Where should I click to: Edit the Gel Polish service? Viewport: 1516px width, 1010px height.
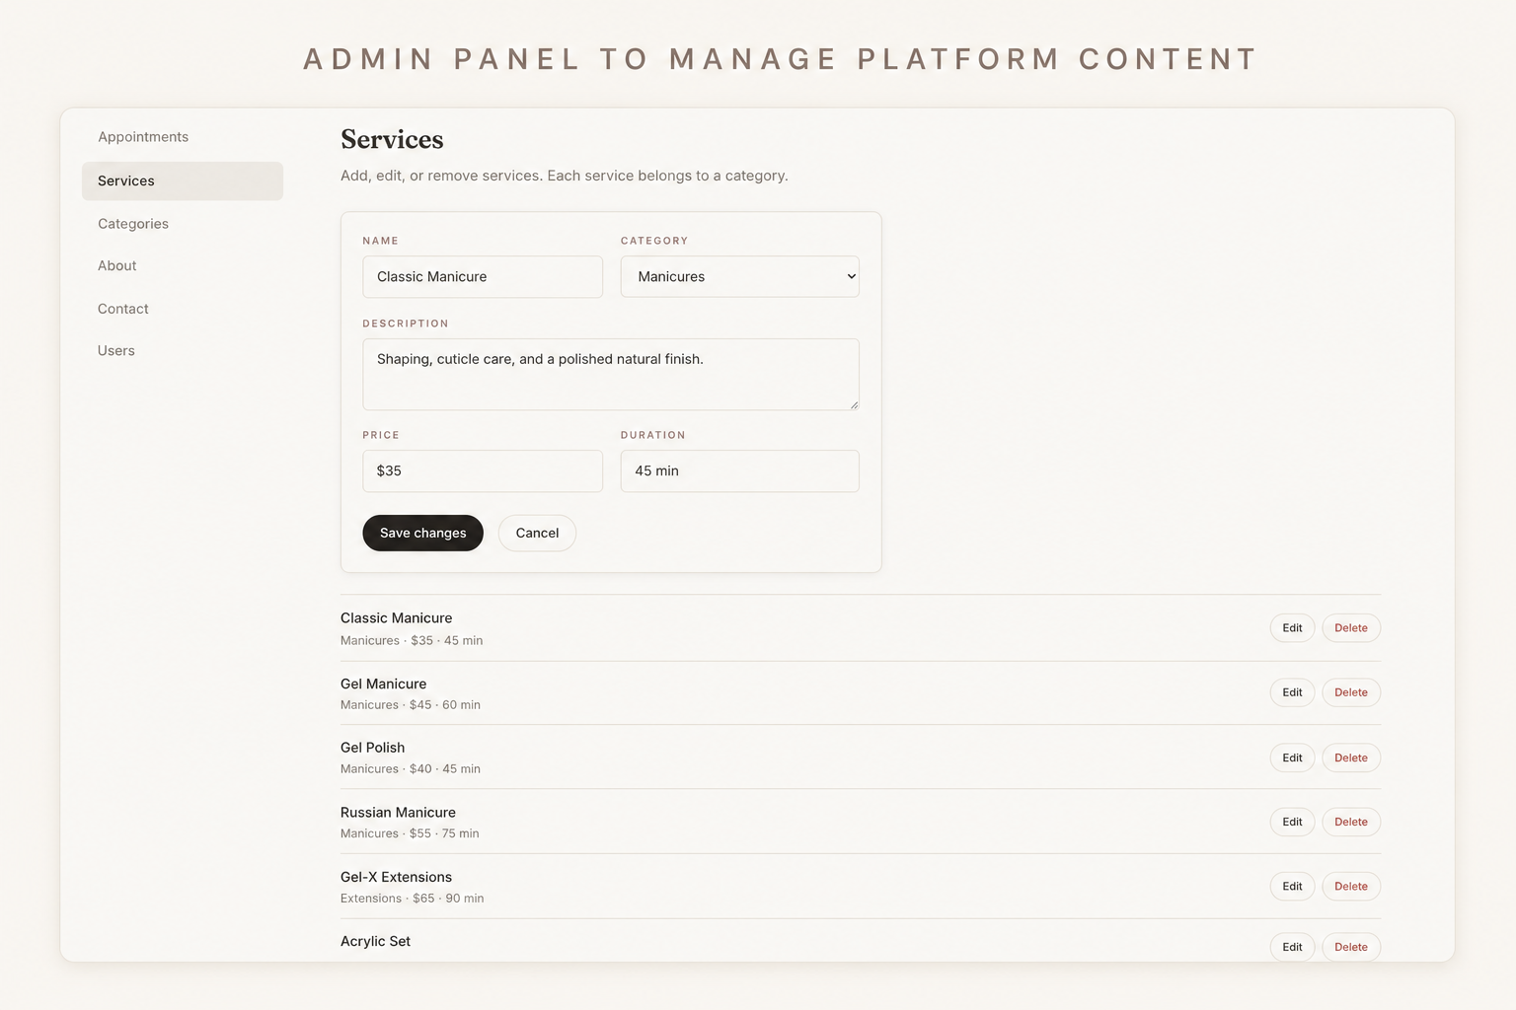(1292, 757)
